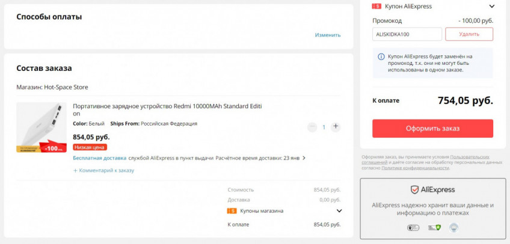
Task: Click the AliExpress coupon icon
Action: [376, 6]
